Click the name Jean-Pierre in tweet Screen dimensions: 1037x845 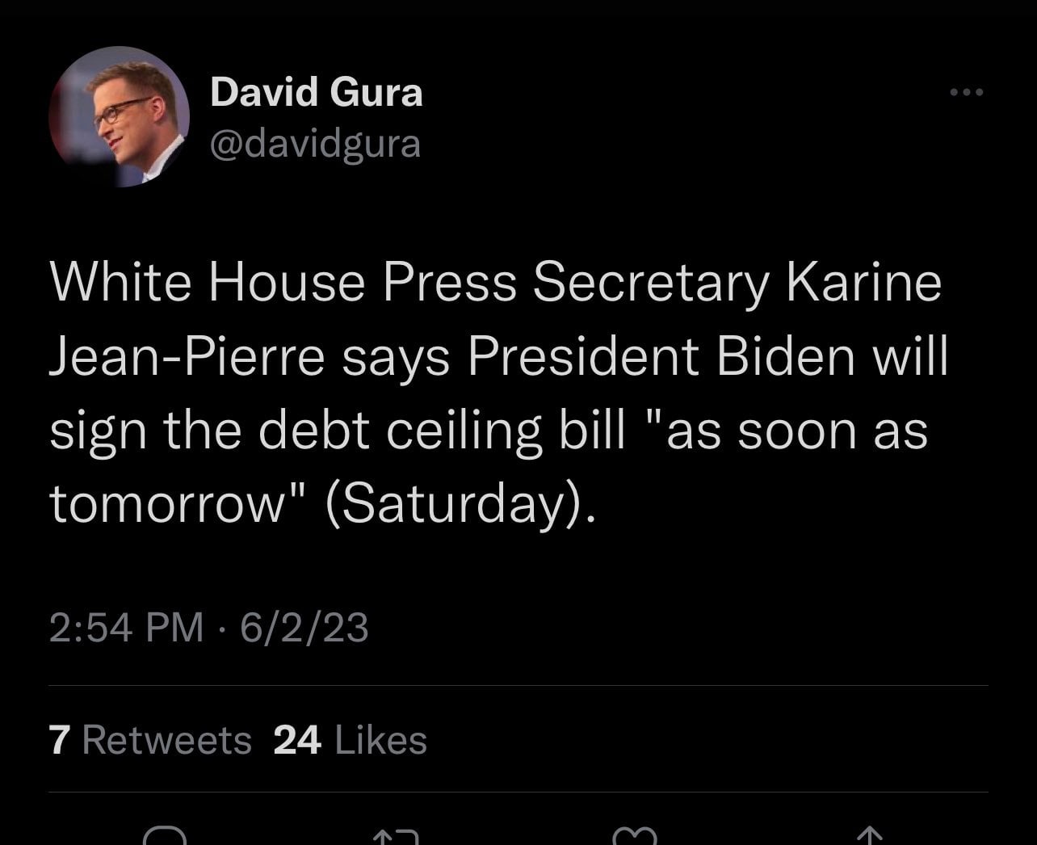tap(187, 357)
